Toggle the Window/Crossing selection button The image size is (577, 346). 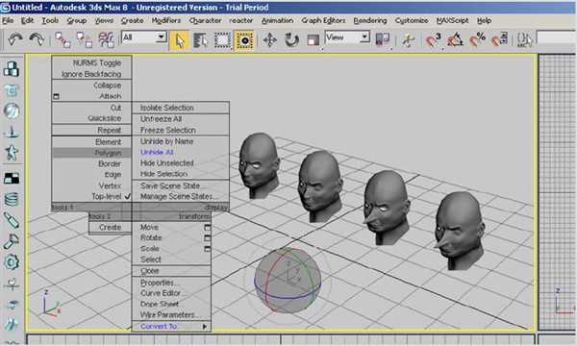click(x=244, y=39)
